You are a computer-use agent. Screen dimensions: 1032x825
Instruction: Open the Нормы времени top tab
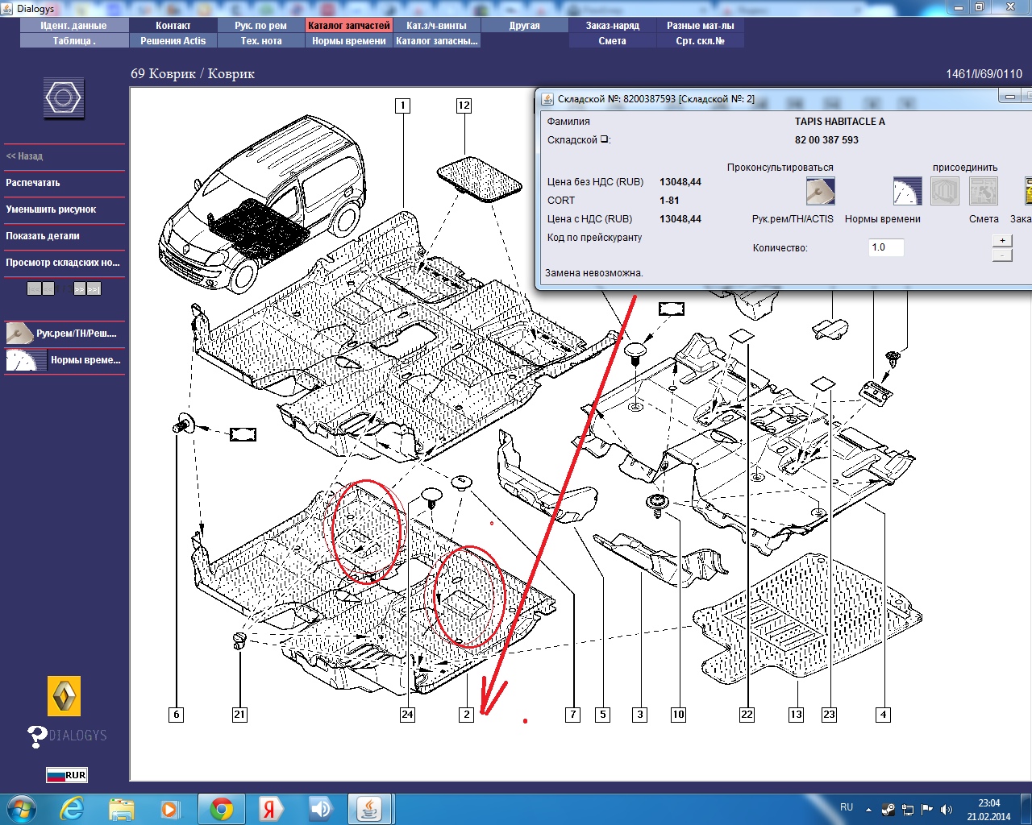tap(349, 41)
